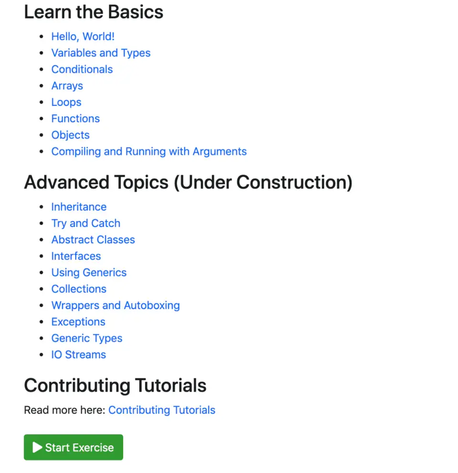
Task: Open the Collections lesson
Action: click(x=79, y=289)
